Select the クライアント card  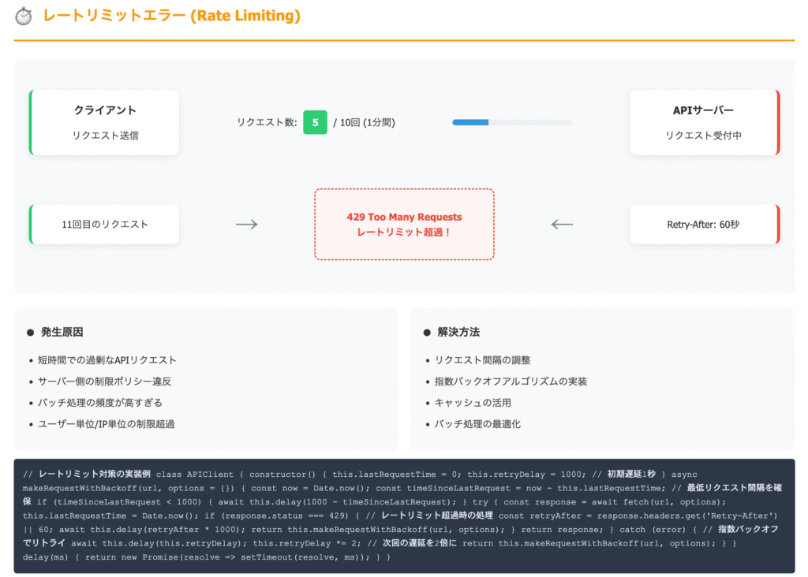click(x=104, y=122)
